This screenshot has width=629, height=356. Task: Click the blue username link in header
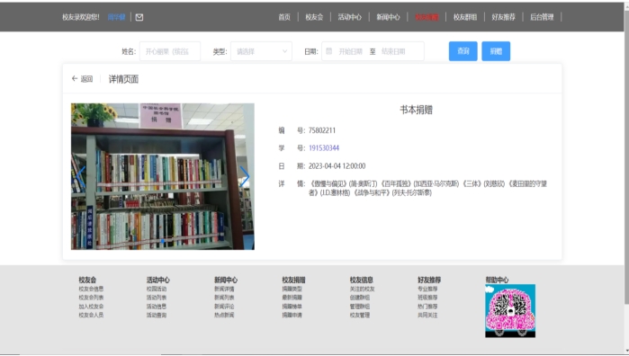pos(116,17)
